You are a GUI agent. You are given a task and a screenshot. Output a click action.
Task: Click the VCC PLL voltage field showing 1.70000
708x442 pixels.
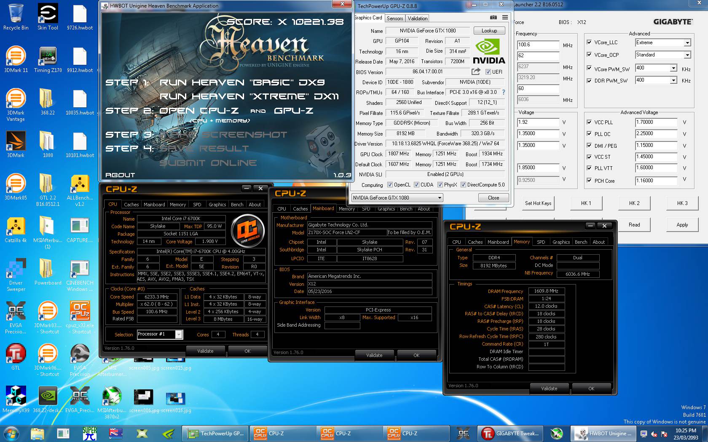(x=656, y=122)
